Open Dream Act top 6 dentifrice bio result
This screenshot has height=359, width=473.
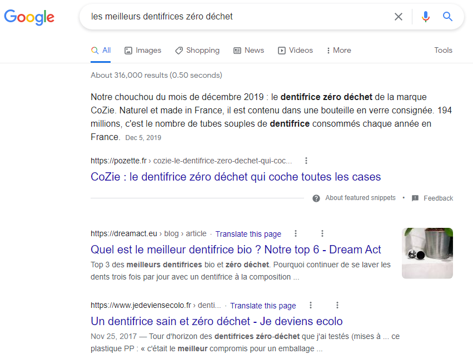(x=236, y=250)
